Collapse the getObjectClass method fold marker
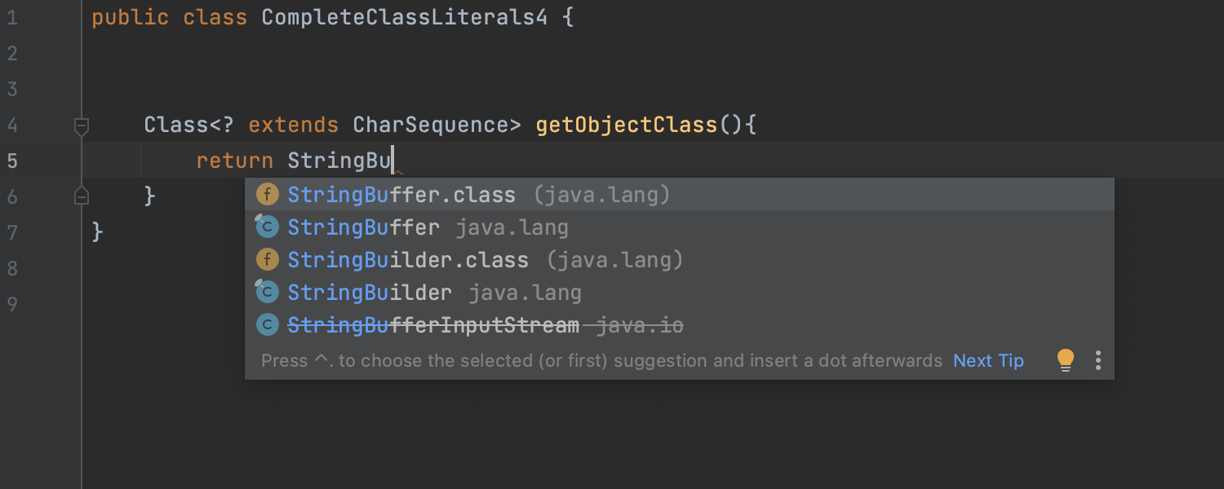 click(81, 126)
